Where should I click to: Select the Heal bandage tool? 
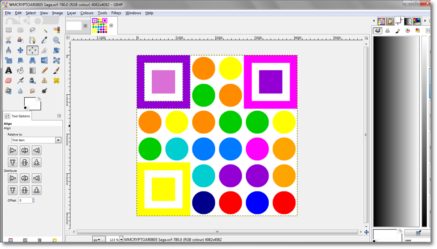[56, 81]
